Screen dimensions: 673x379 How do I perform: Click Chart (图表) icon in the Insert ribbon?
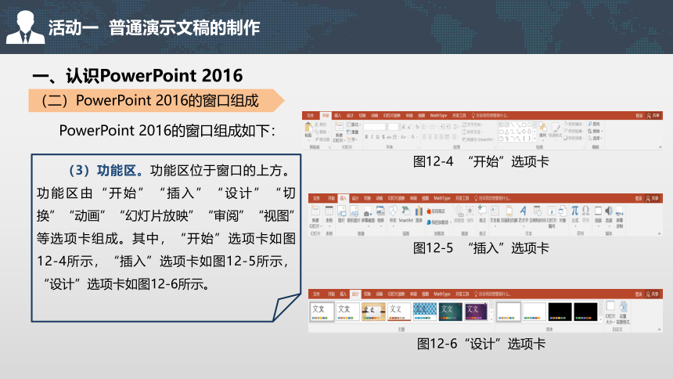coord(419,211)
